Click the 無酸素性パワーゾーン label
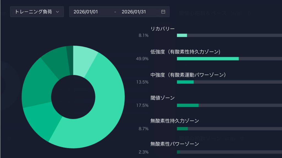 175,144
